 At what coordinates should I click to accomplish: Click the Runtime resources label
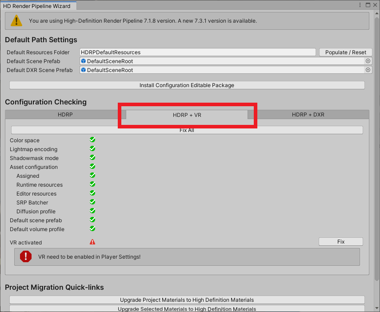40,185
